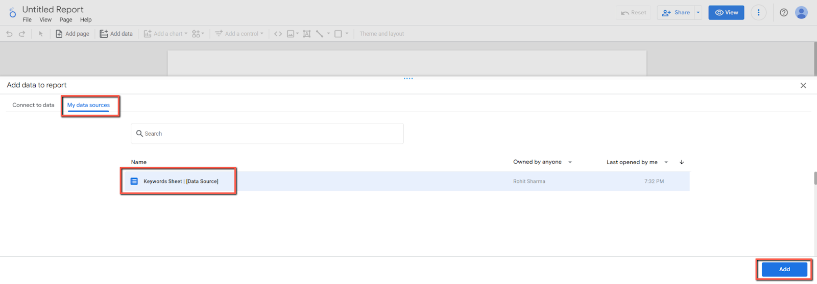Open Owned by anyone filter dropdown
817x284 pixels.
[542, 162]
